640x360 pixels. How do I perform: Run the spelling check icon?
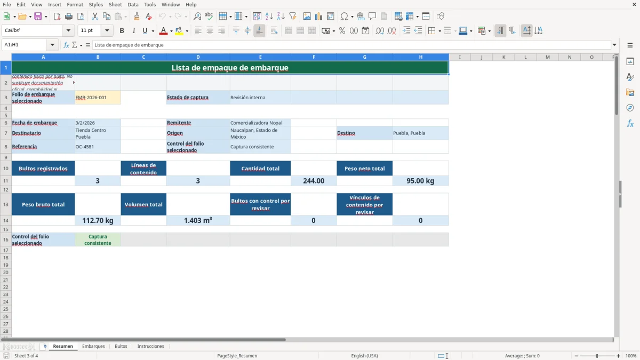[209, 17]
